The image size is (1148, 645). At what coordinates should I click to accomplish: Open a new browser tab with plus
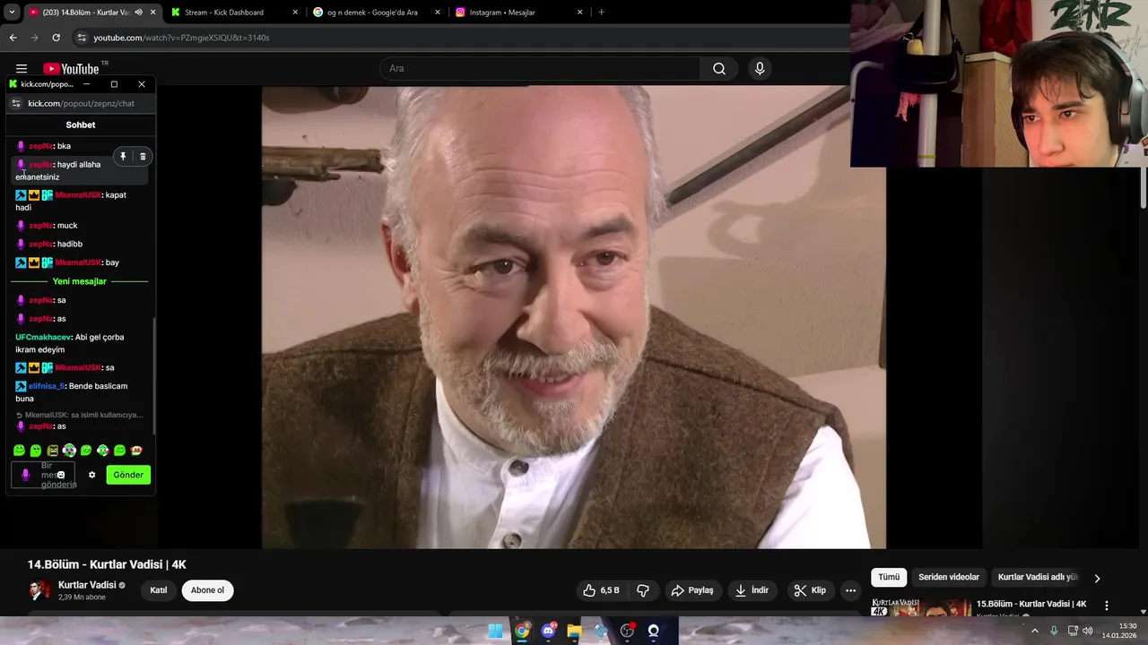(x=601, y=13)
